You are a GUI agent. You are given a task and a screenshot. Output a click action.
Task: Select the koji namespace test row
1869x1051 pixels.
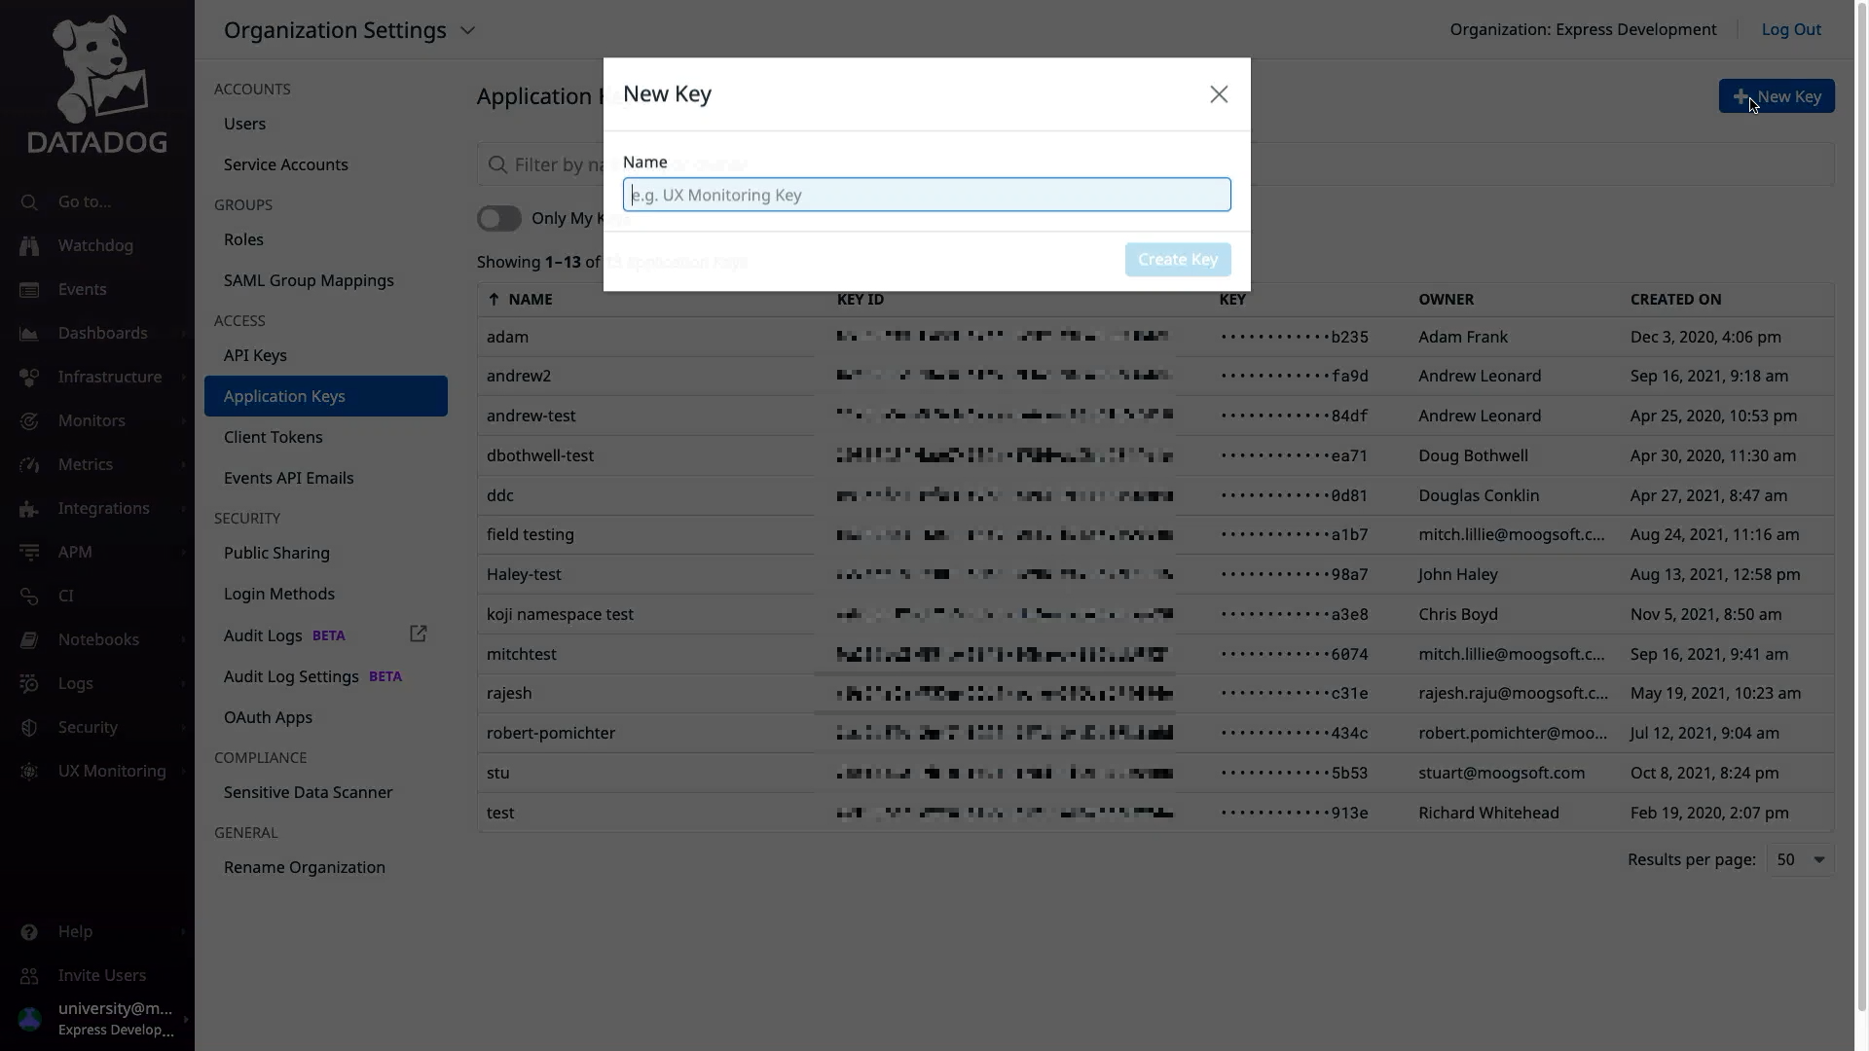[1155, 615]
